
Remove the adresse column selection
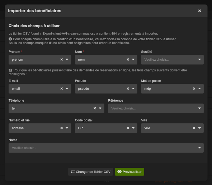pyautogui.click(x=61, y=128)
